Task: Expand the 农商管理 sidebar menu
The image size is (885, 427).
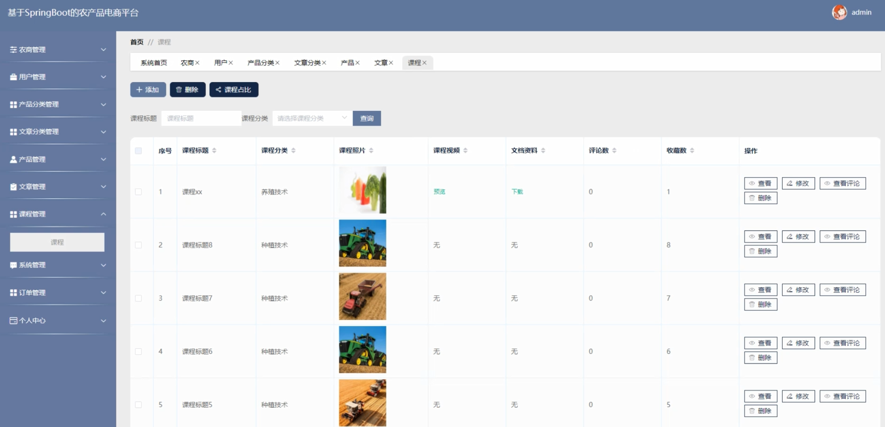Action: click(57, 50)
